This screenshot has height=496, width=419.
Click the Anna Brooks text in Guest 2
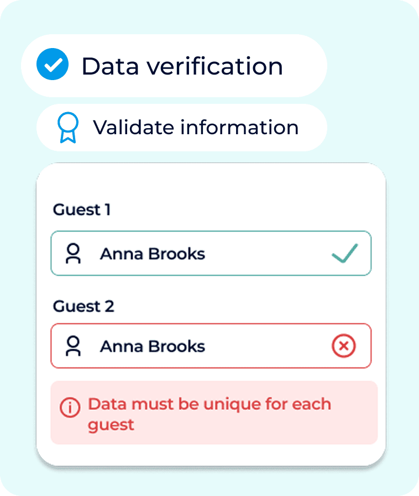click(153, 346)
